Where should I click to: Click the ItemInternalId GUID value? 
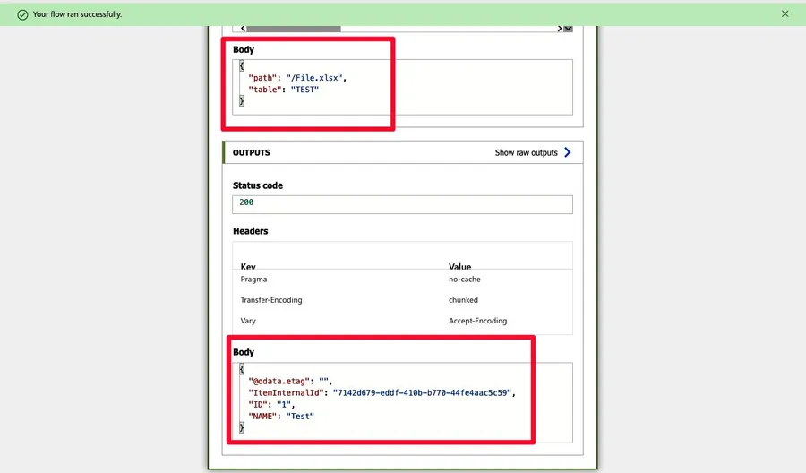pyautogui.click(x=422, y=392)
